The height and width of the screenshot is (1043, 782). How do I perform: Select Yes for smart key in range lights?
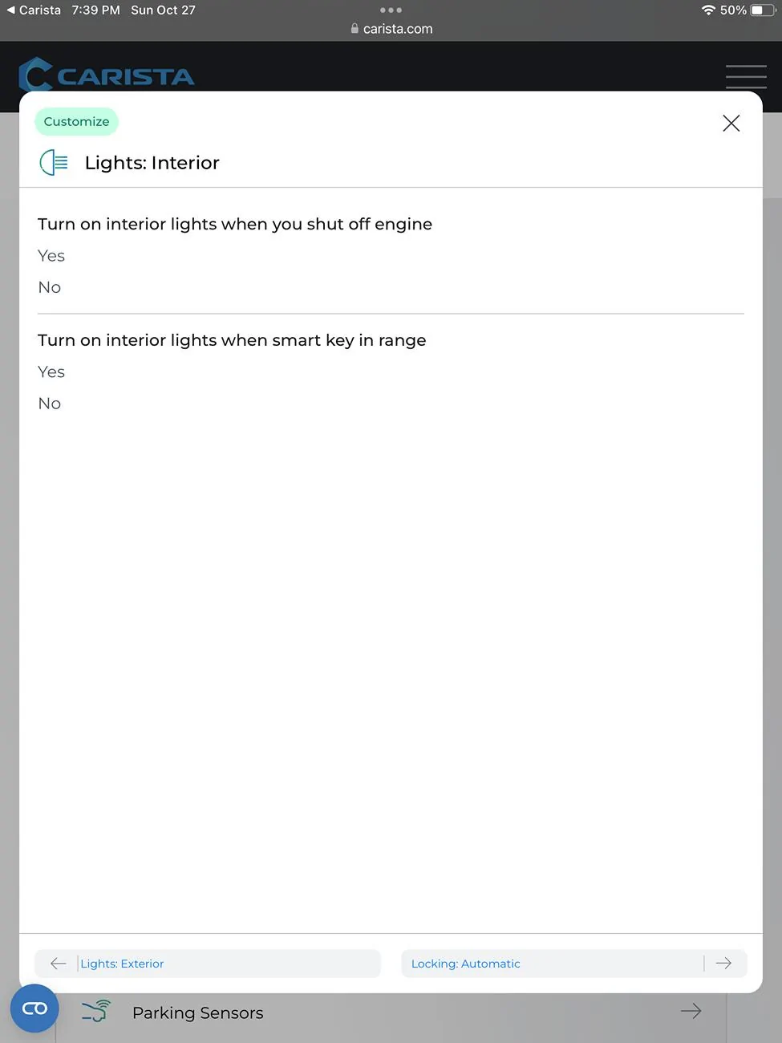[x=51, y=372]
